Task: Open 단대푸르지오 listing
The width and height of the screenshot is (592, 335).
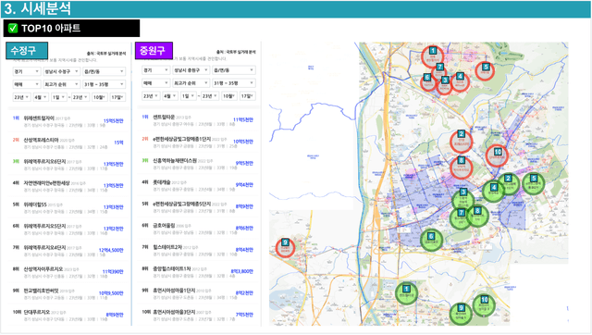Action: 68,315
